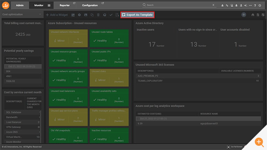Image resolution: width=267 pixels, height=150 pixels.
Task: Click the last icon in dashboard toolbar
Action: pos(263,15)
